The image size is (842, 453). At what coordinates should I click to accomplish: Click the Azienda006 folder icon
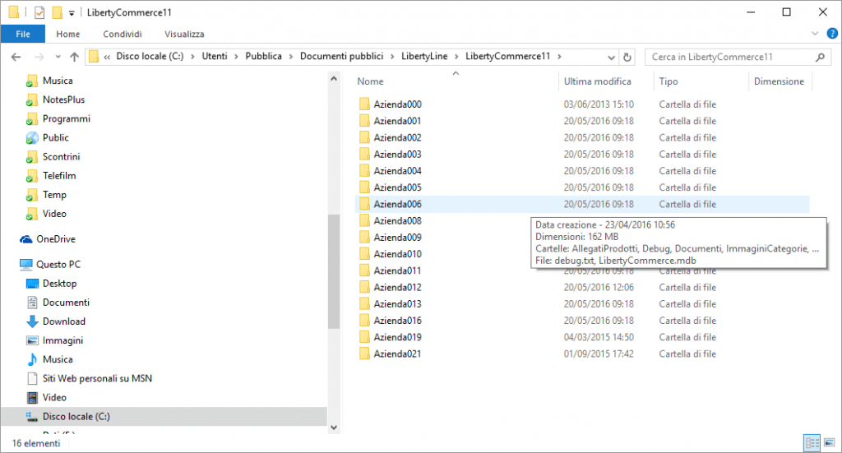coord(364,204)
